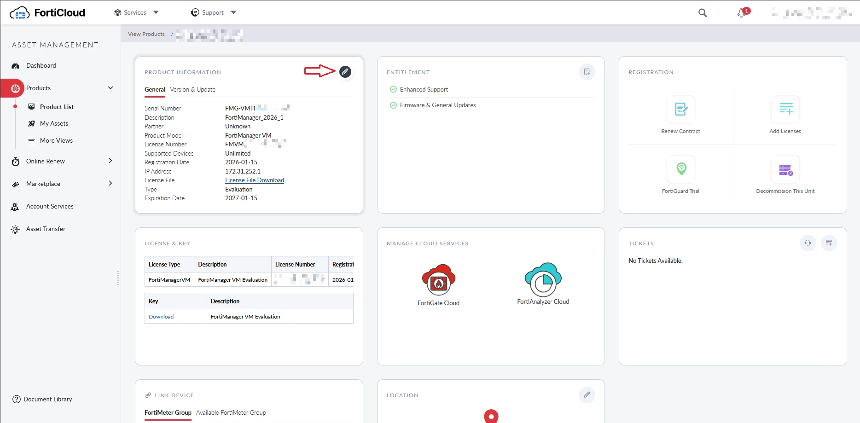Click the red Products globe icon
The image size is (860, 423).
pyautogui.click(x=15, y=88)
